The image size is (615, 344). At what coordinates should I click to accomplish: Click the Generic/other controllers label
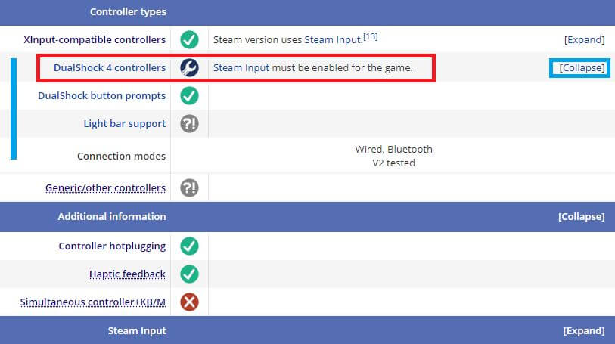[105, 188]
